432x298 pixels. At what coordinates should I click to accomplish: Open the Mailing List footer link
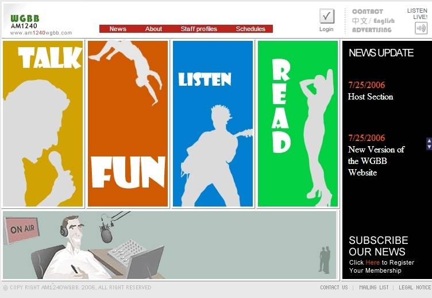pyautogui.click(x=373, y=287)
